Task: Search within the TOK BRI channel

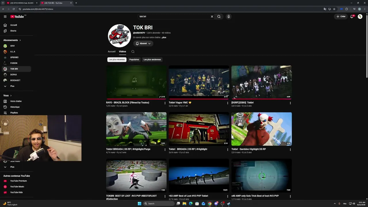Action: pos(133,52)
